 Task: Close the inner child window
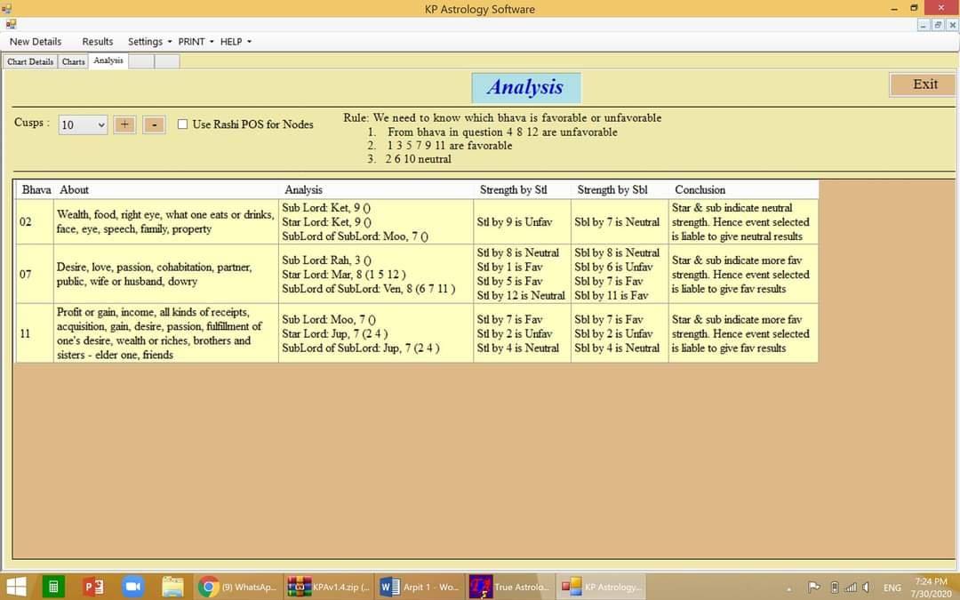[952, 25]
